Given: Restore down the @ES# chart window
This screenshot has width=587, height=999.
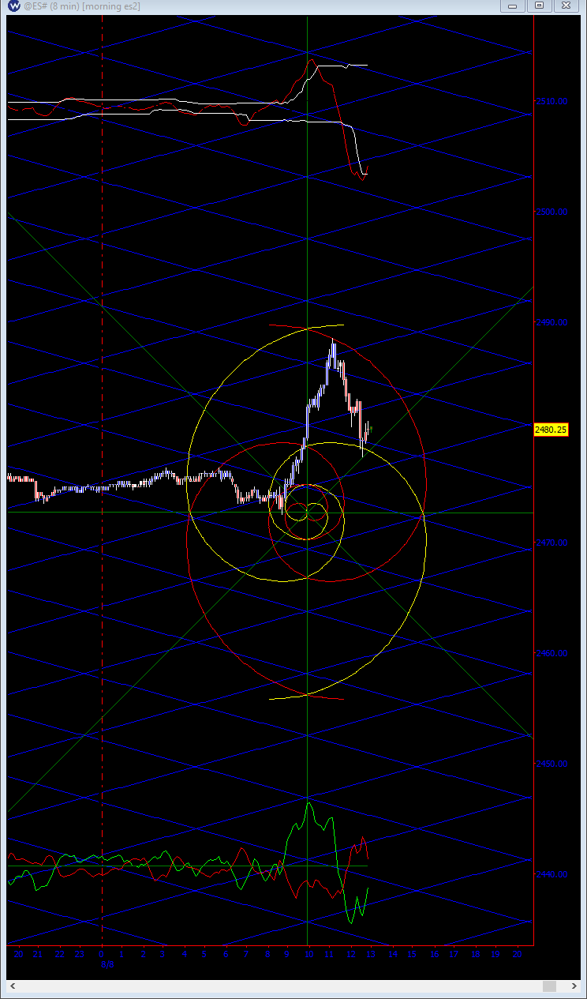Looking at the screenshot, I should tap(540, 6).
